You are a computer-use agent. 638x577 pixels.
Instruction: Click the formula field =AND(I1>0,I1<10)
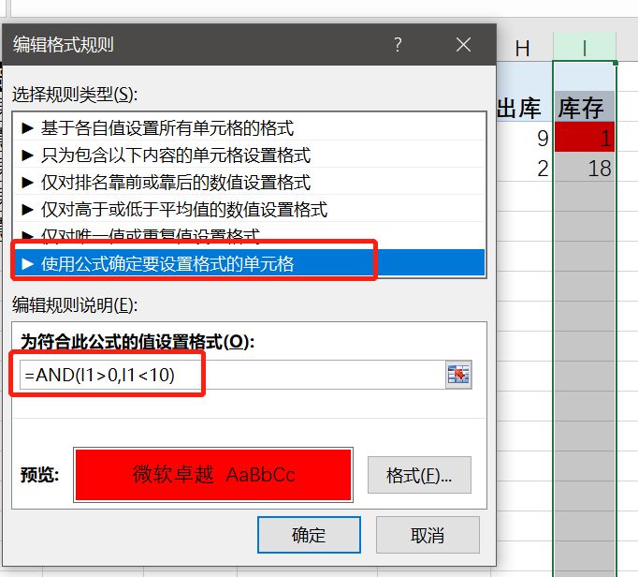[x=232, y=375]
